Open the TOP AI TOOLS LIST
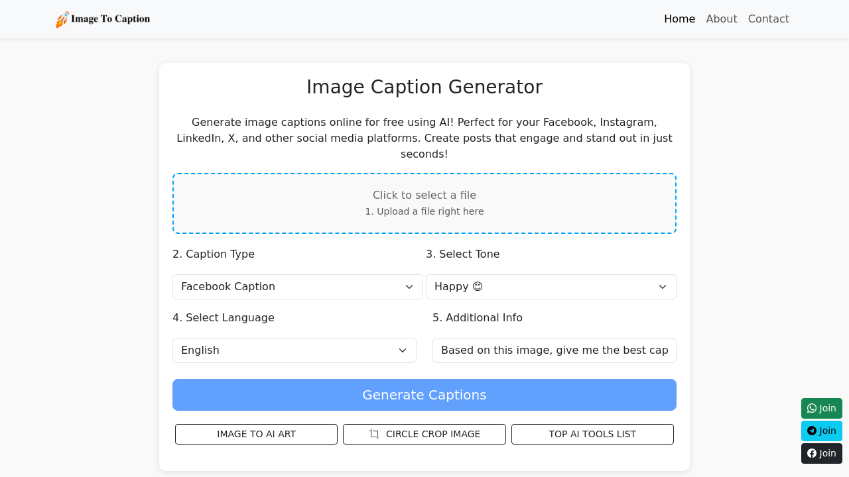The image size is (849, 477). pyautogui.click(x=592, y=434)
